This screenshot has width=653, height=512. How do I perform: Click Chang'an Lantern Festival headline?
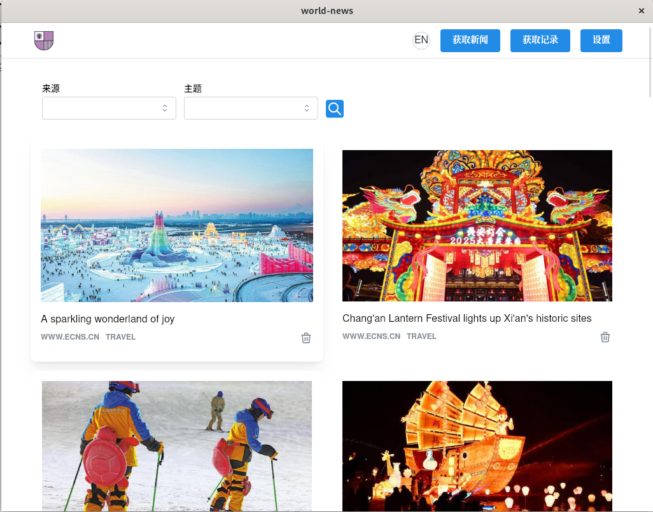pyautogui.click(x=467, y=319)
